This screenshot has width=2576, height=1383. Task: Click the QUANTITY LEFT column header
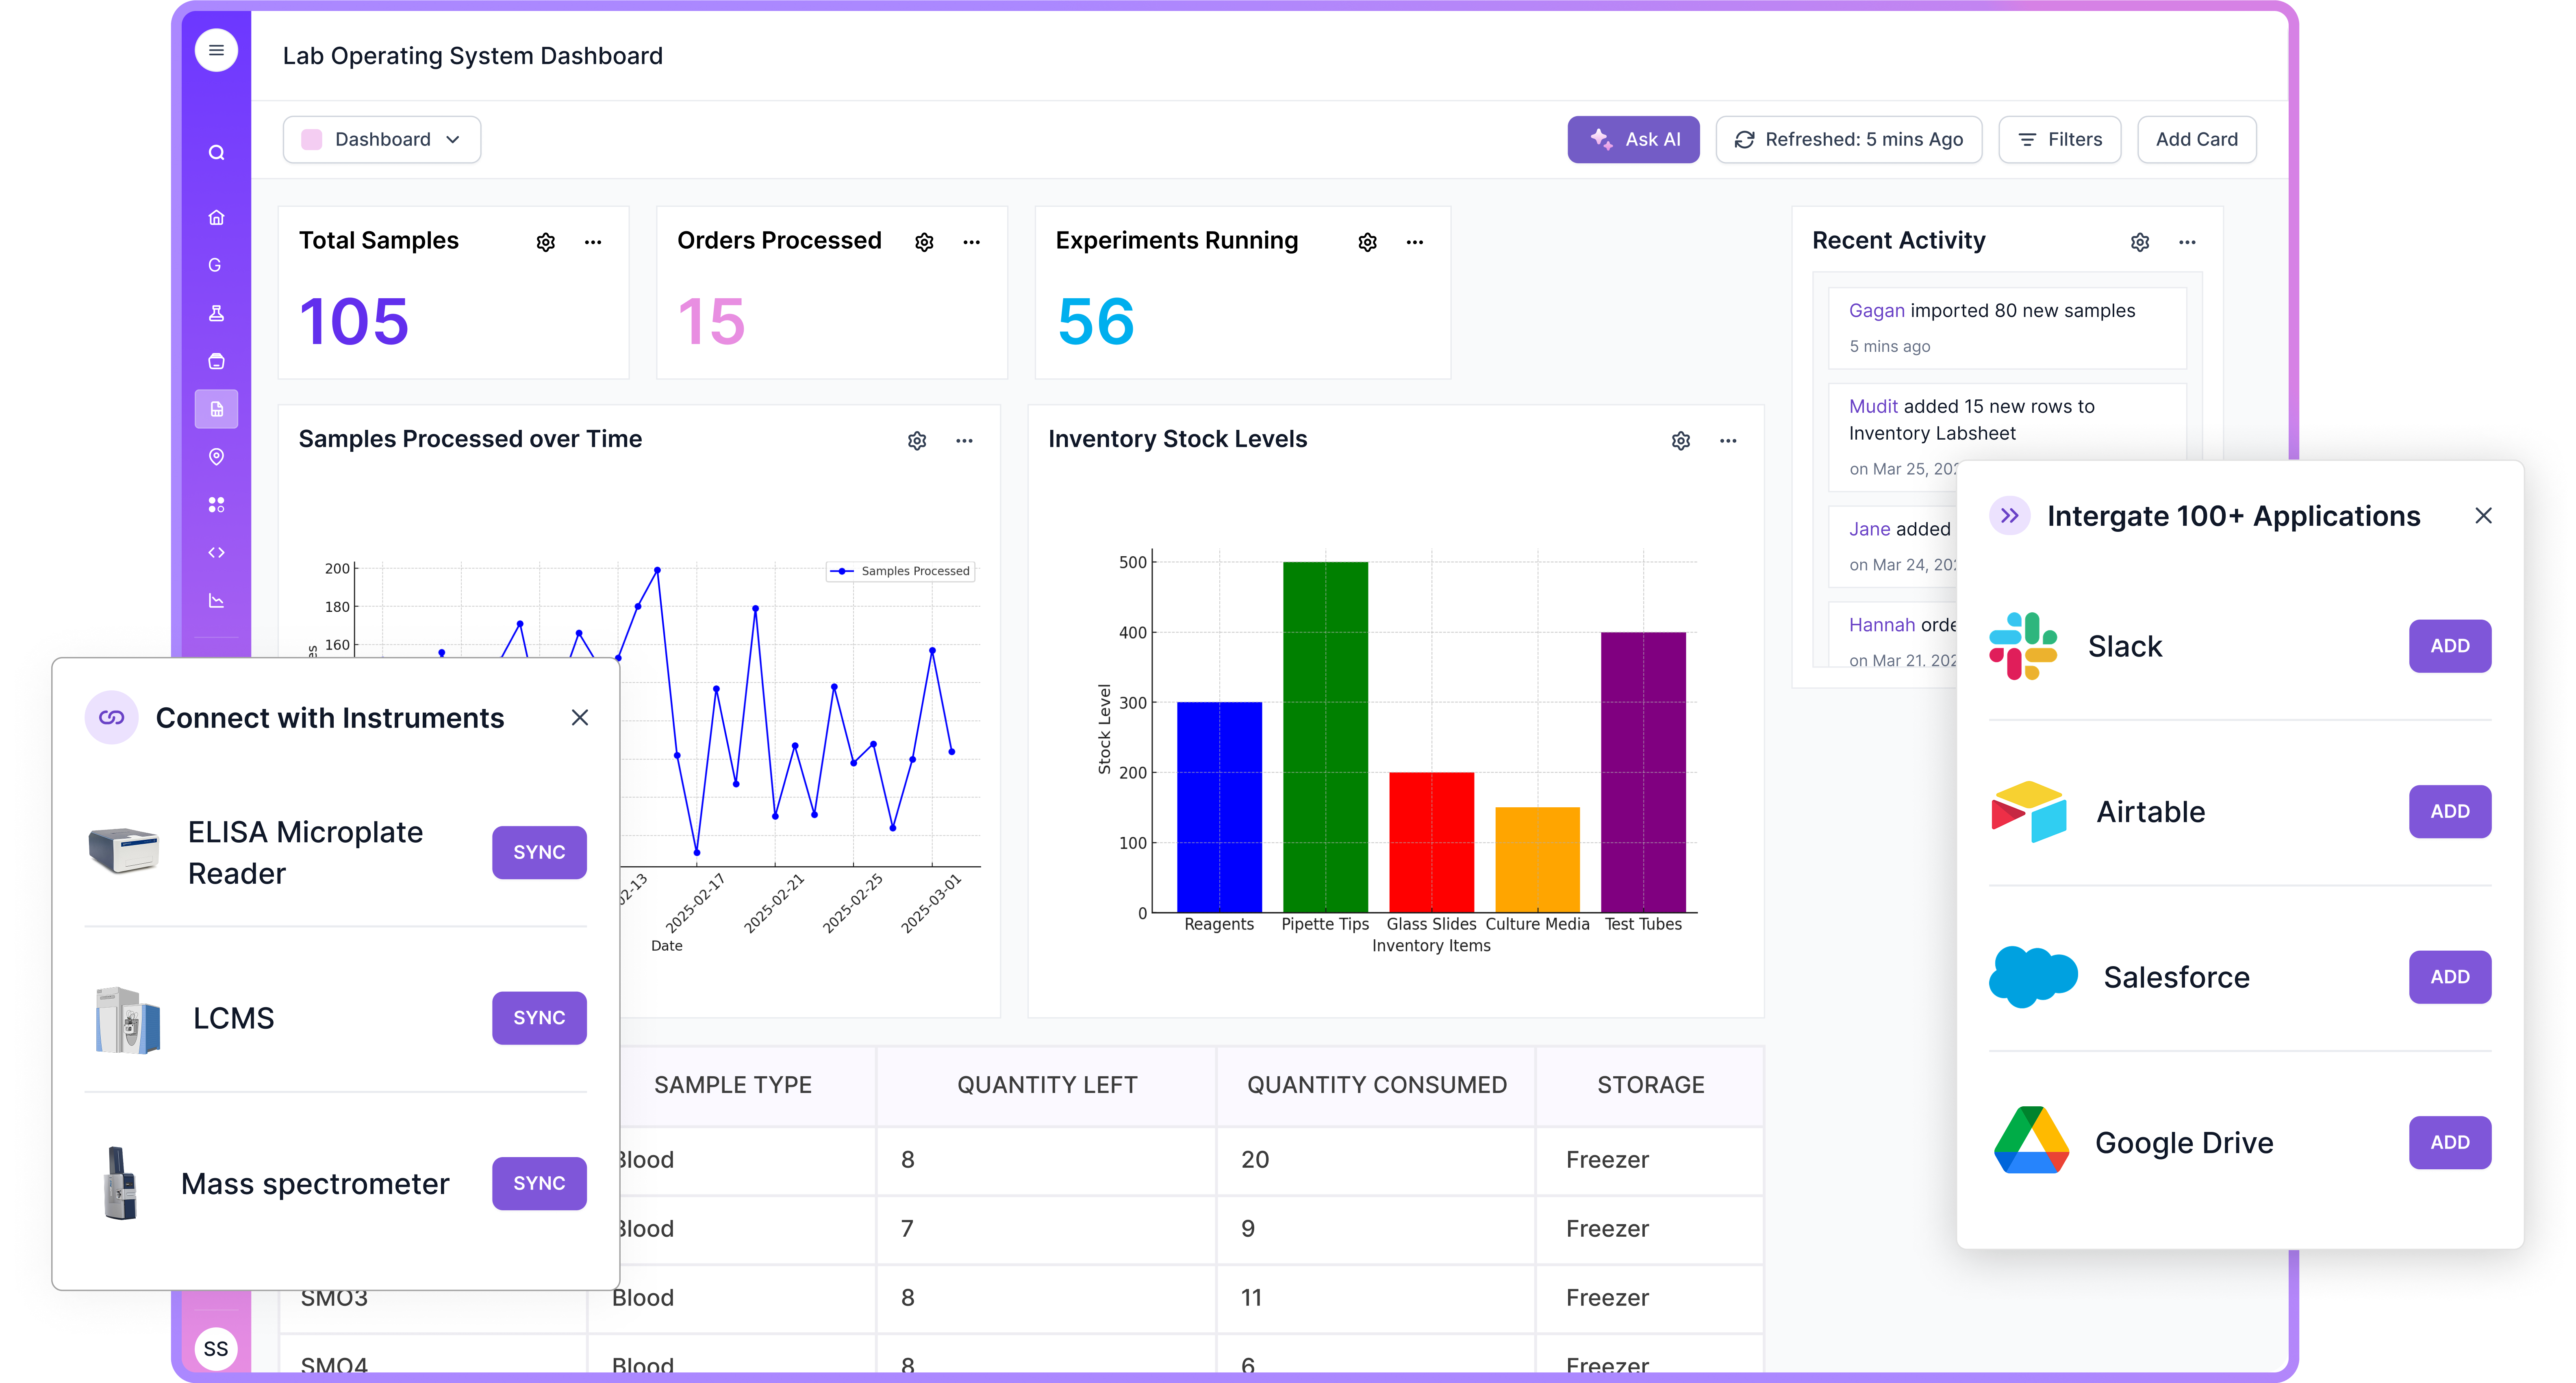coord(1047,1085)
